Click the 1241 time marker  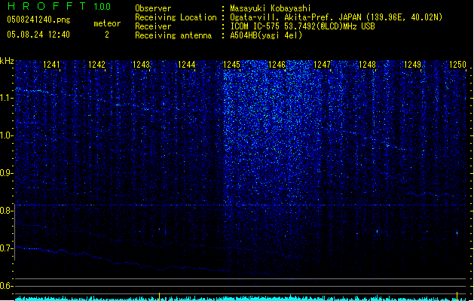51,64
